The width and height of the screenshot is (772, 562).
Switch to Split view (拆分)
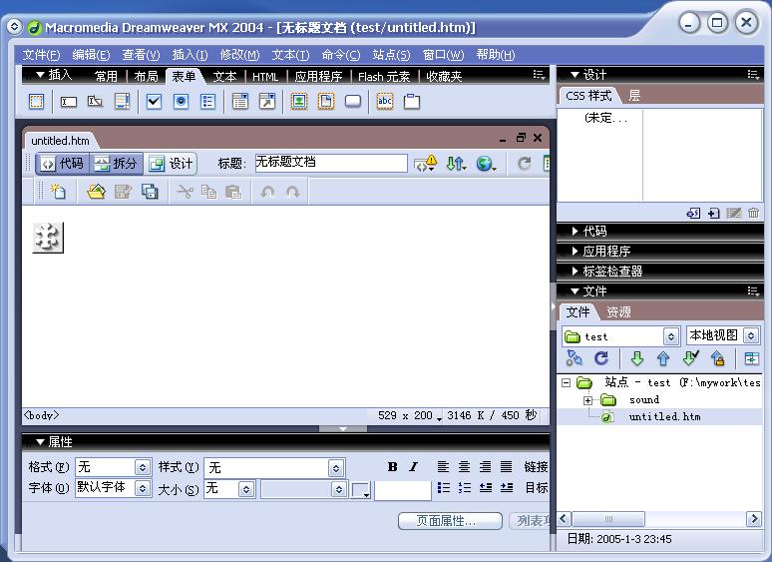tap(116, 164)
